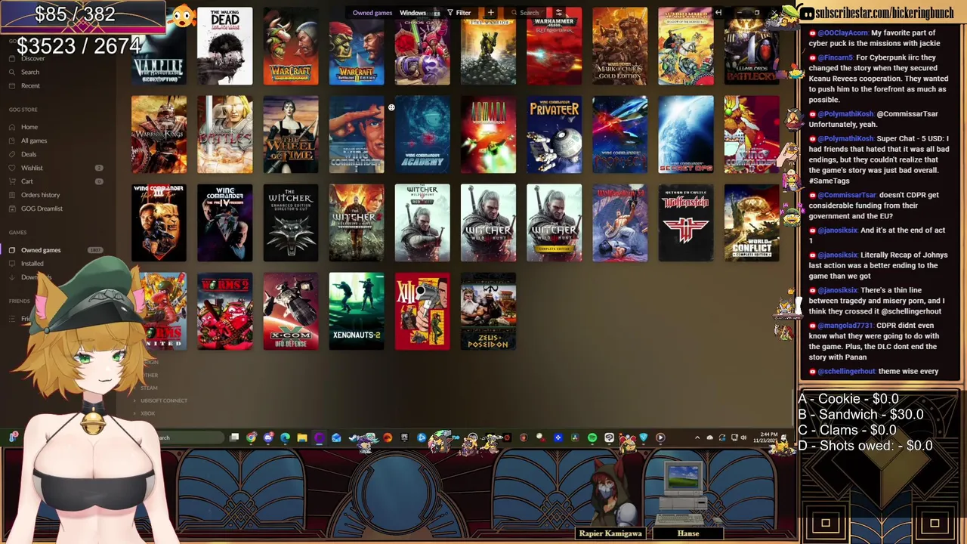Expand the XBOX section

click(x=147, y=413)
